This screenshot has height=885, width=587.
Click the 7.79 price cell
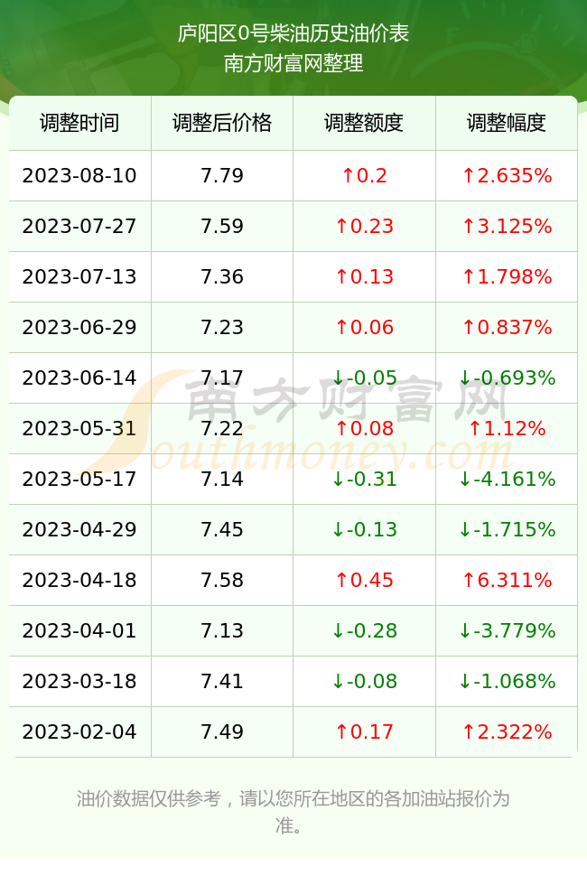tap(222, 175)
